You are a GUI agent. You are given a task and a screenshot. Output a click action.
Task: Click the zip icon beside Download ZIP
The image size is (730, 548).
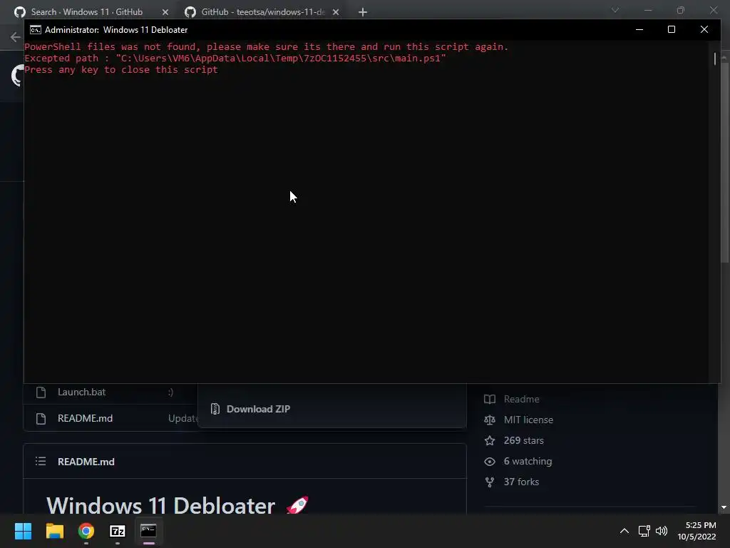pyautogui.click(x=215, y=409)
